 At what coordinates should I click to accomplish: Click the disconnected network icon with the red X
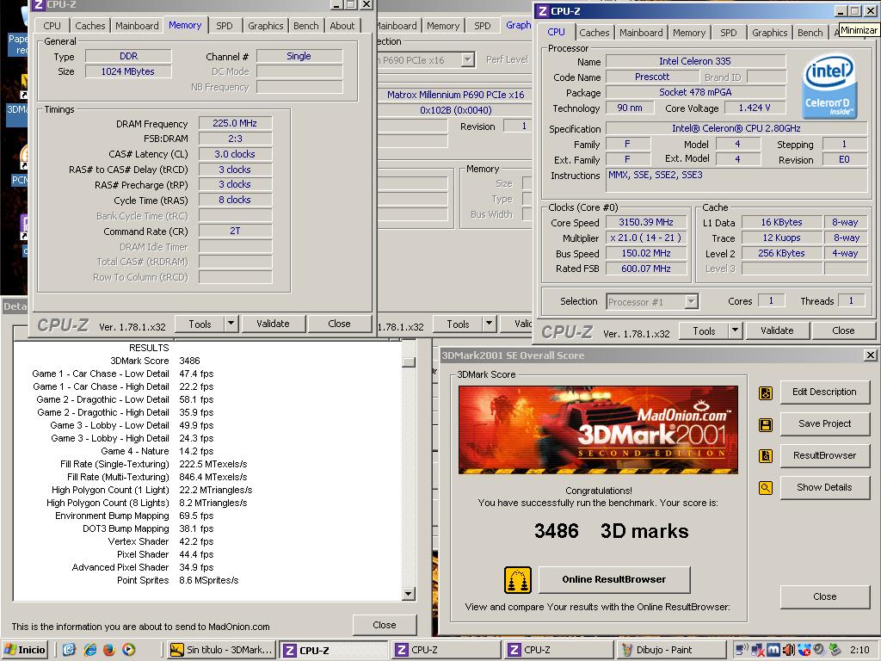(758, 650)
